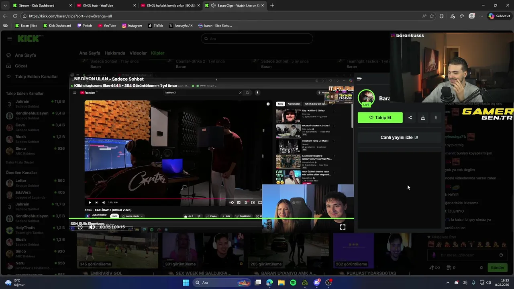514x289 pixels.
Task: Open the Windows Start menu
Action: 186,283
